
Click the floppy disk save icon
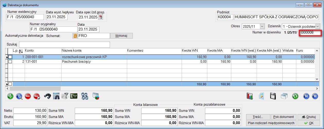pyautogui.click(x=273, y=96)
